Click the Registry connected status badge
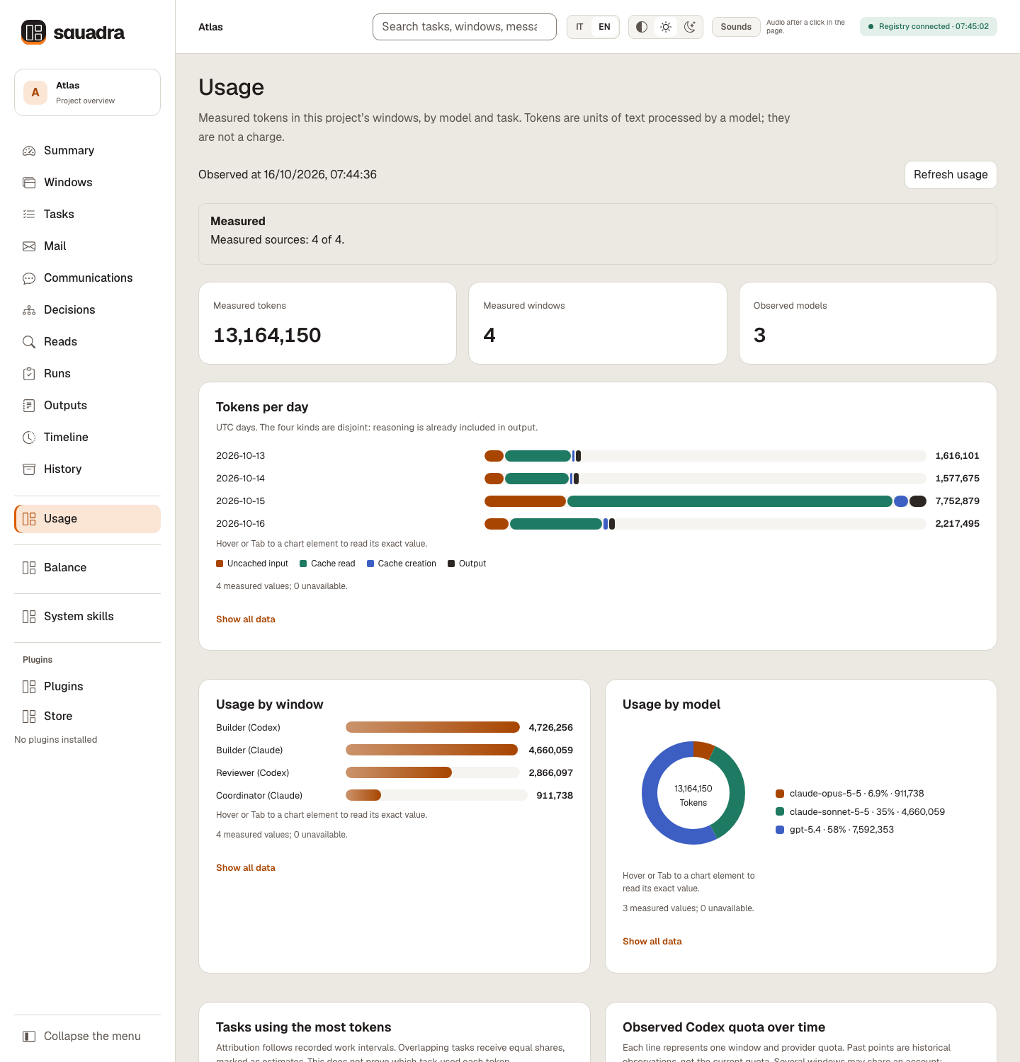 tap(929, 27)
